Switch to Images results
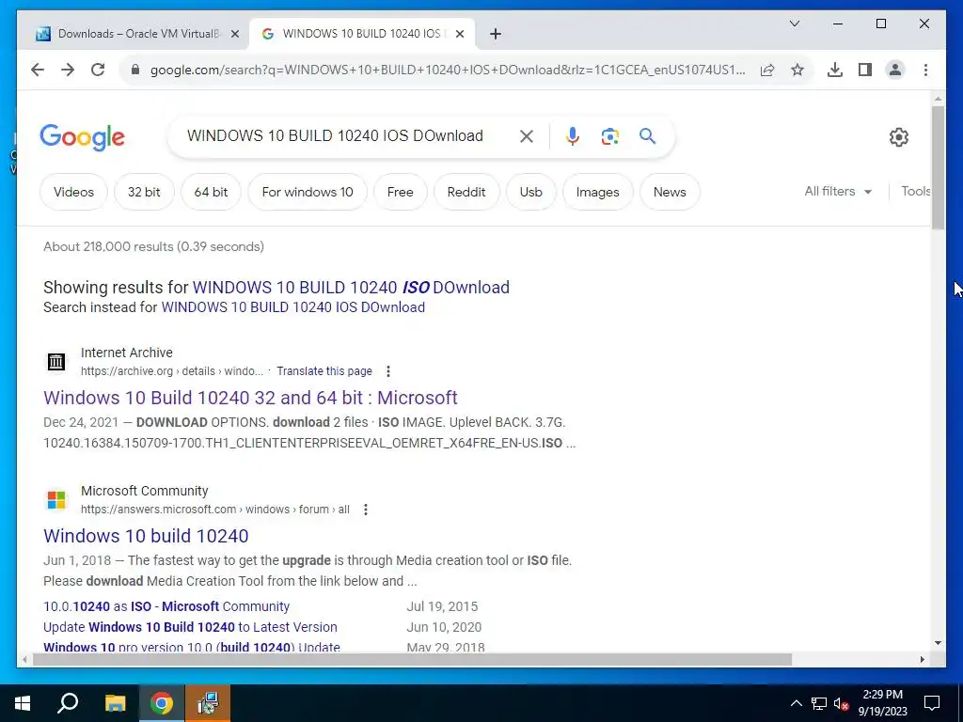This screenshot has width=963, height=722. (x=597, y=192)
